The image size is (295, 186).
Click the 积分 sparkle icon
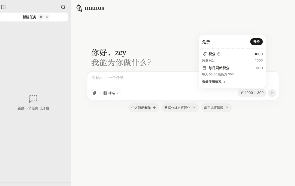tap(205, 54)
